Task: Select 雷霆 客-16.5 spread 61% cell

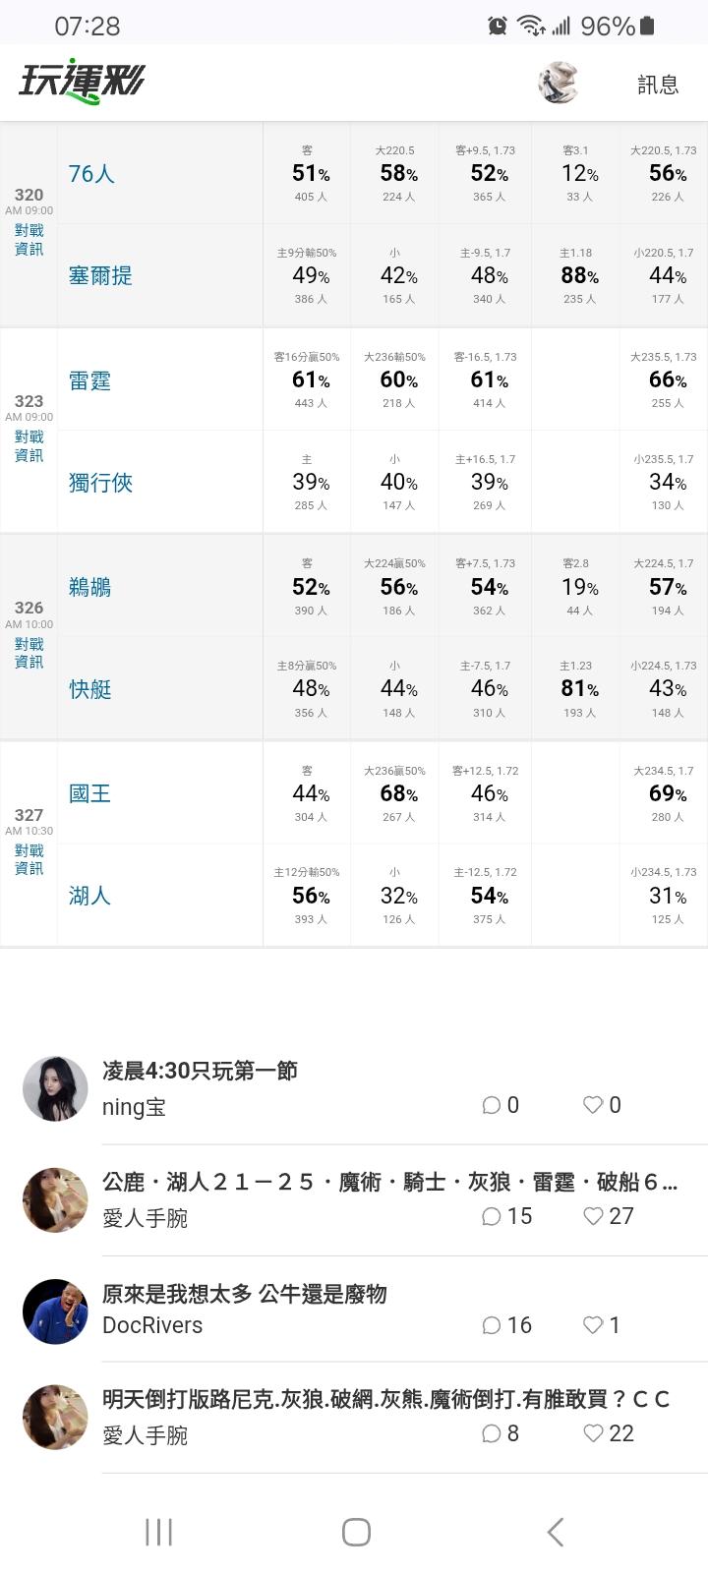Action: point(488,379)
